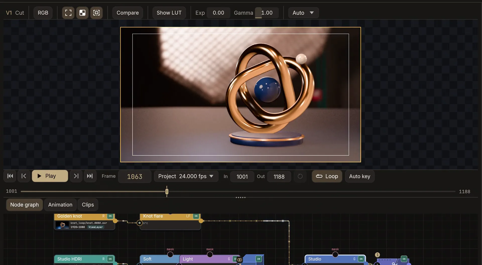Switch to the Animation tab
This screenshot has height=265, width=482.
60,205
